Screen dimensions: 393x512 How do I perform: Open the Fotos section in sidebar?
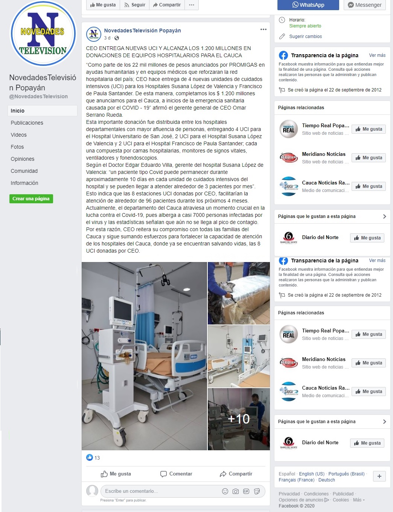coord(17,147)
